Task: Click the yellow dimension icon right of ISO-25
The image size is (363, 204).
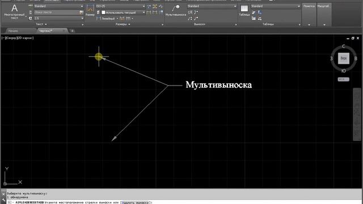Action: click(155, 6)
